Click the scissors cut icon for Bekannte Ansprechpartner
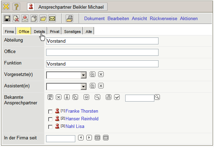This screenshot has height=147, width=214. pyautogui.click(x=67, y=97)
